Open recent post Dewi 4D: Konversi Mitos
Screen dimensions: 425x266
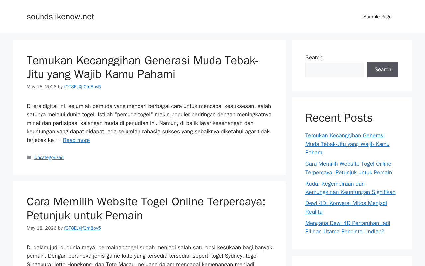346,207
